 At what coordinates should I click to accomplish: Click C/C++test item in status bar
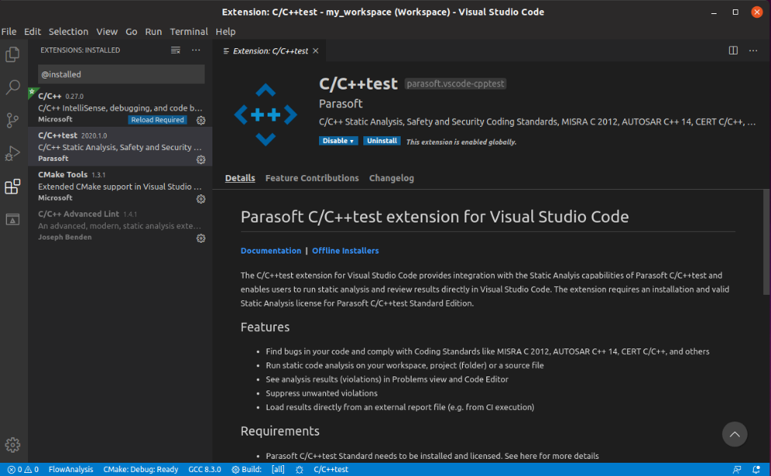pos(331,469)
